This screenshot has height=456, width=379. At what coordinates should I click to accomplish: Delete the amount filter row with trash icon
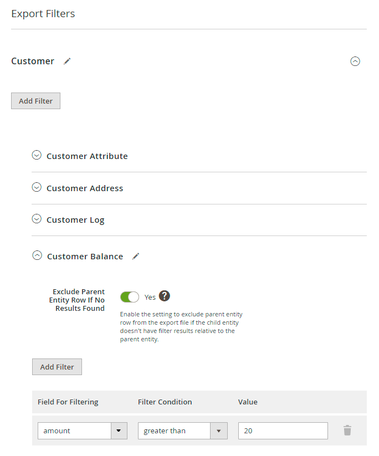347,431
